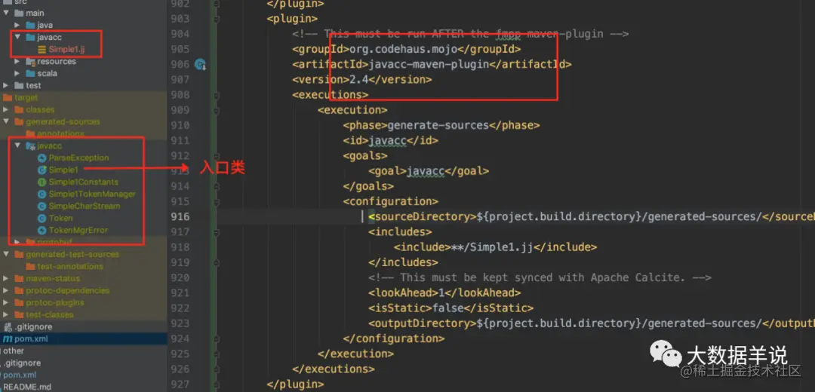Click the generated-sources folder icon

pyautogui.click(x=19, y=121)
